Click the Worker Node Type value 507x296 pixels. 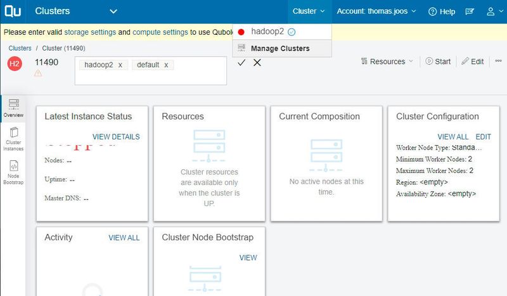point(466,148)
